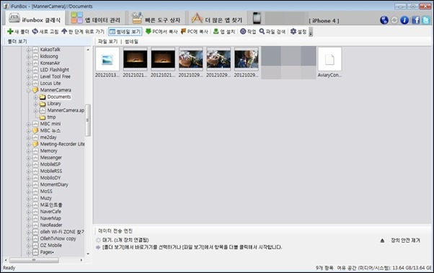The height and width of the screenshot is (273, 434).
Task: Expand the MBC mini tree node
Action: (28, 124)
